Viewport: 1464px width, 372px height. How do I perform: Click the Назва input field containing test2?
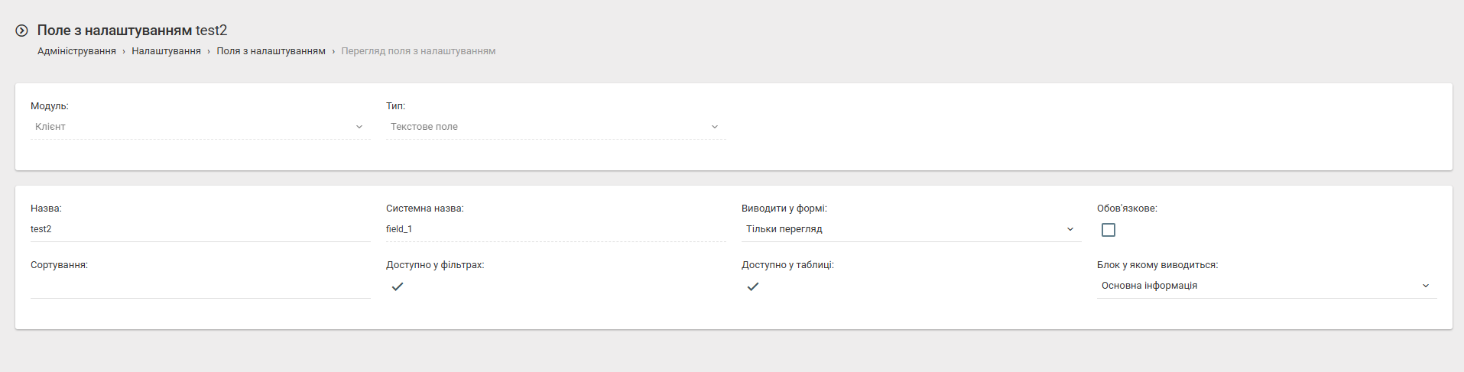[x=199, y=229]
